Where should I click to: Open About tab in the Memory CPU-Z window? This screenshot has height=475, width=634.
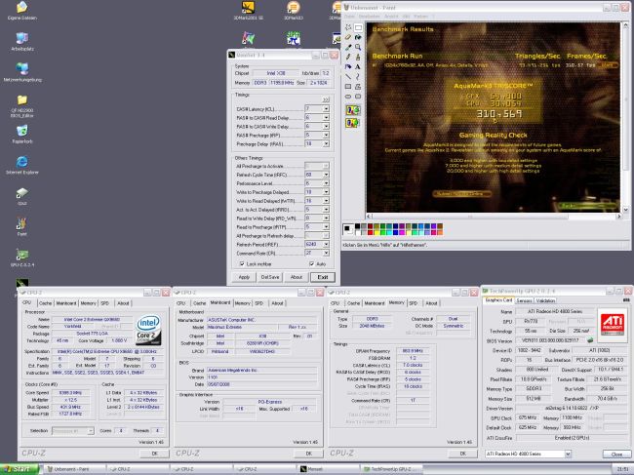pyautogui.click(x=431, y=303)
